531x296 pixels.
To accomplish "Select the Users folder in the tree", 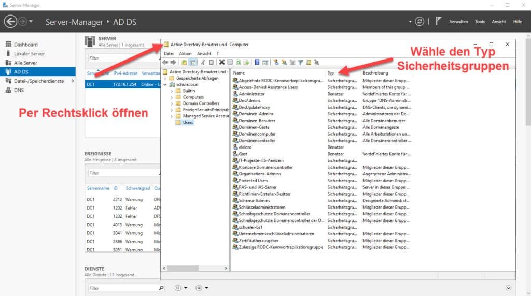I will point(188,122).
